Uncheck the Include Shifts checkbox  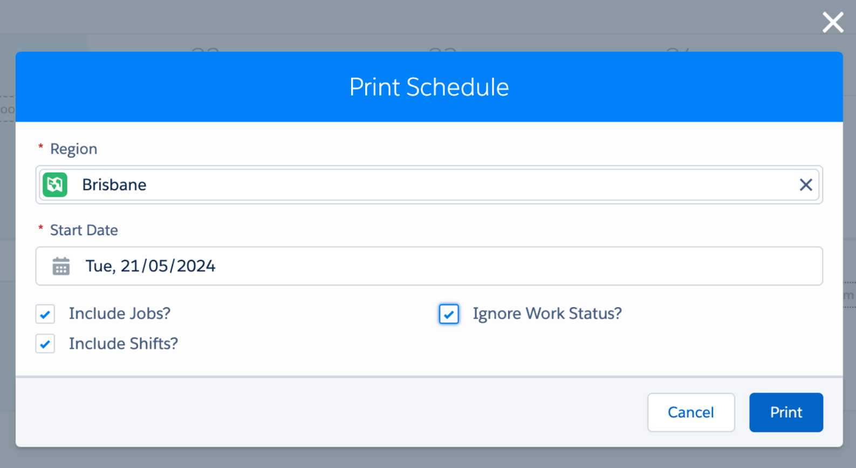[x=45, y=343]
